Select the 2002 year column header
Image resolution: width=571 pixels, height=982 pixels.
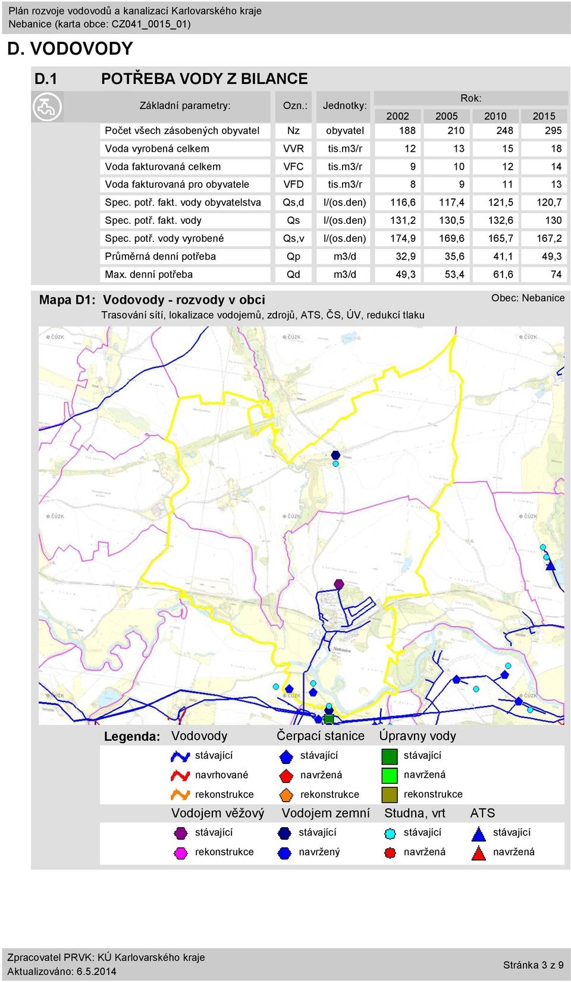(398, 116)
